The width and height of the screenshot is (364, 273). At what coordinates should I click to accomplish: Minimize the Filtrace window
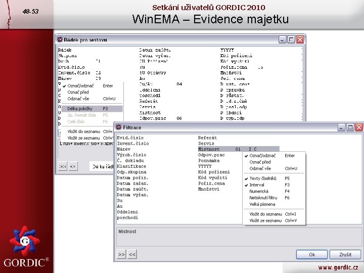[341, 127]
